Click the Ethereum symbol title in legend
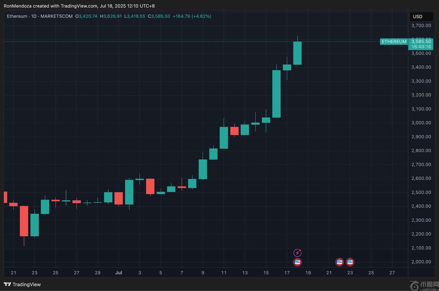Screen dimensions: 439x291 pyautogui.click(x=17, y=16)
